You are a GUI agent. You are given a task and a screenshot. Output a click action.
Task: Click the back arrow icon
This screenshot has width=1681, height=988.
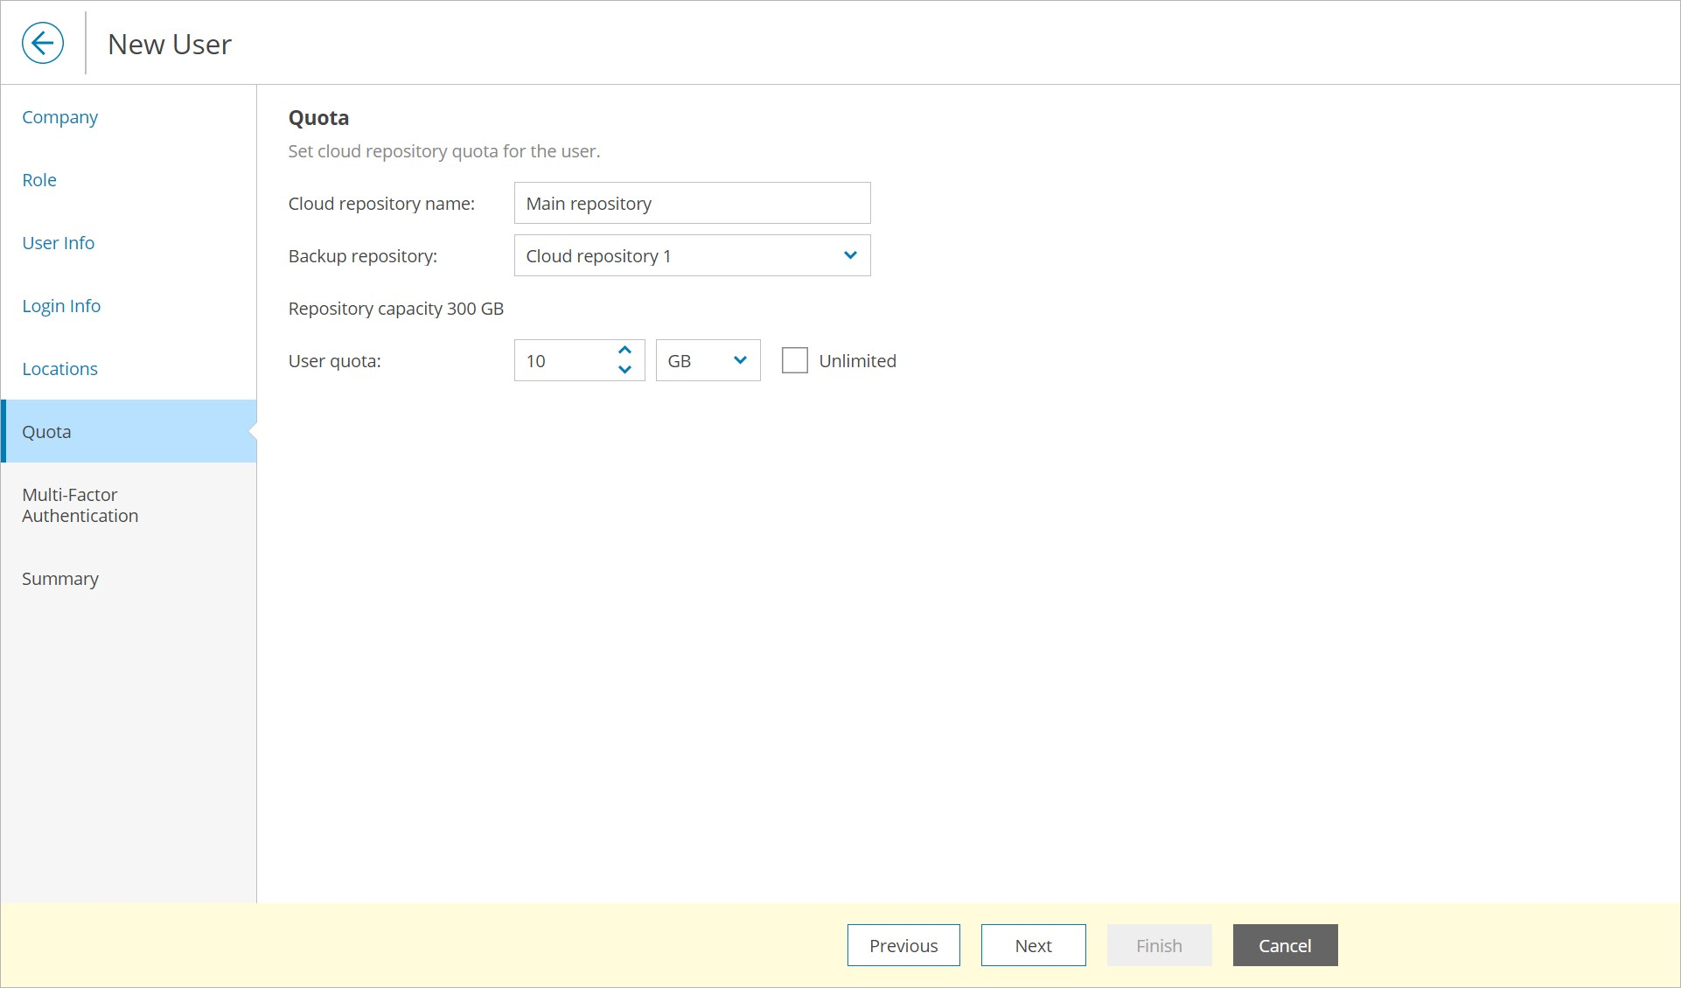point(43,43)
